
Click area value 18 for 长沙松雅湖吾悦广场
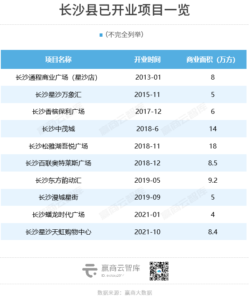pyautogui.click(x=213, y=146)
